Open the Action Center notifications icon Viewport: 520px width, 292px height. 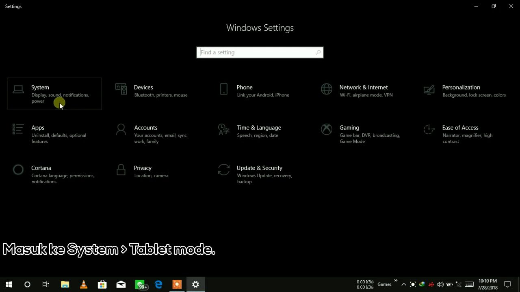coord(507,284)
